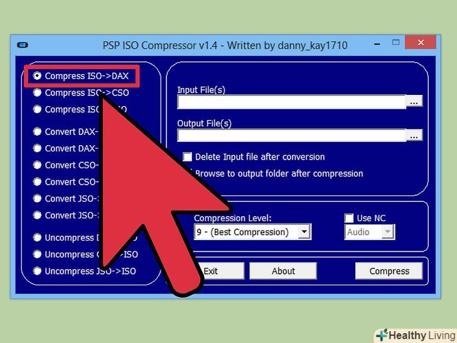The image size is (457, 343).
Task: Select the Uncompress C…->ISO radio option
Action: (x=37, y=254)
